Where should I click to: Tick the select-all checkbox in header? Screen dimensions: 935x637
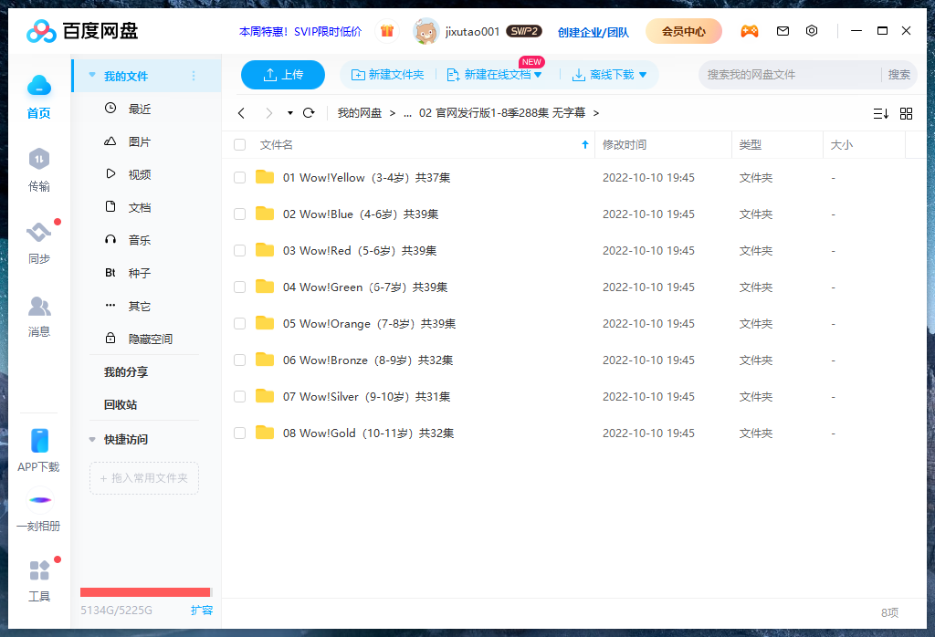(240, 145)
